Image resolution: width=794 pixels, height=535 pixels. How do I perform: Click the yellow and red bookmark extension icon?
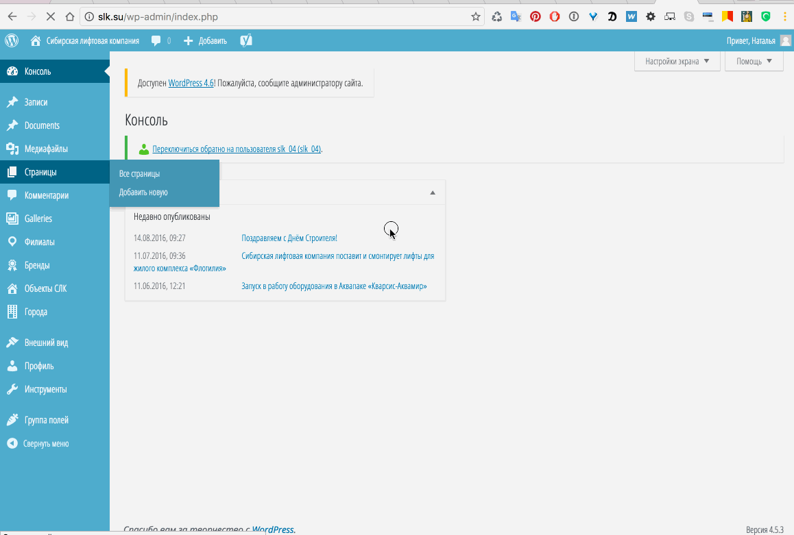point(727,16)
